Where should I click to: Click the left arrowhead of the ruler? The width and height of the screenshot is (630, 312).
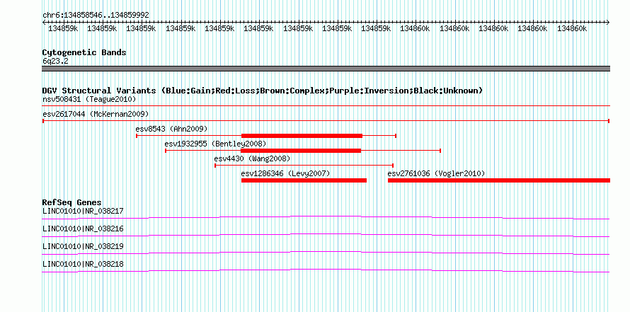[44, 23]
